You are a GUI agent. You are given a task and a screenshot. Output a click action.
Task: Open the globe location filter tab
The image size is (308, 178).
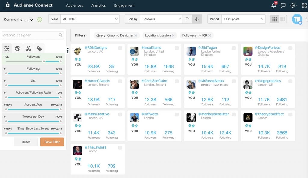tap(17, 48)
